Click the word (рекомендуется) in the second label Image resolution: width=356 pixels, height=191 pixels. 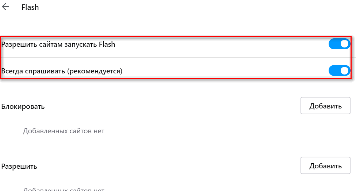point(94,71)
